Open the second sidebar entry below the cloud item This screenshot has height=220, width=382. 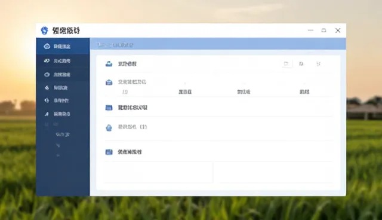63,61
